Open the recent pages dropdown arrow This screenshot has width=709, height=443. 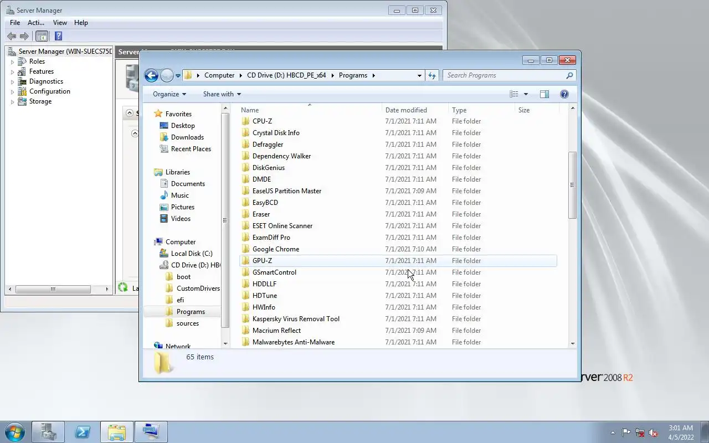click(x=178, y=76)
